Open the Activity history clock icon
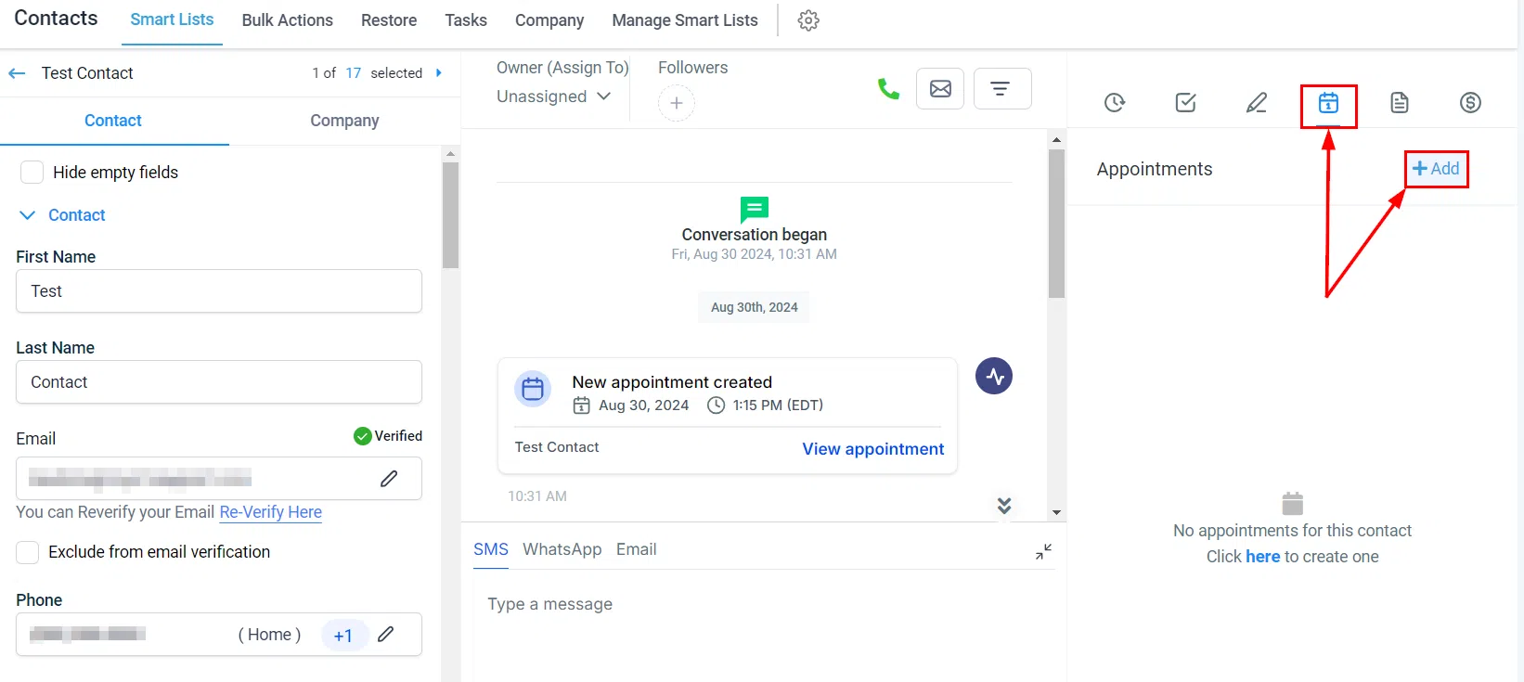The image size is (1524, 682). coord(1115,102)
